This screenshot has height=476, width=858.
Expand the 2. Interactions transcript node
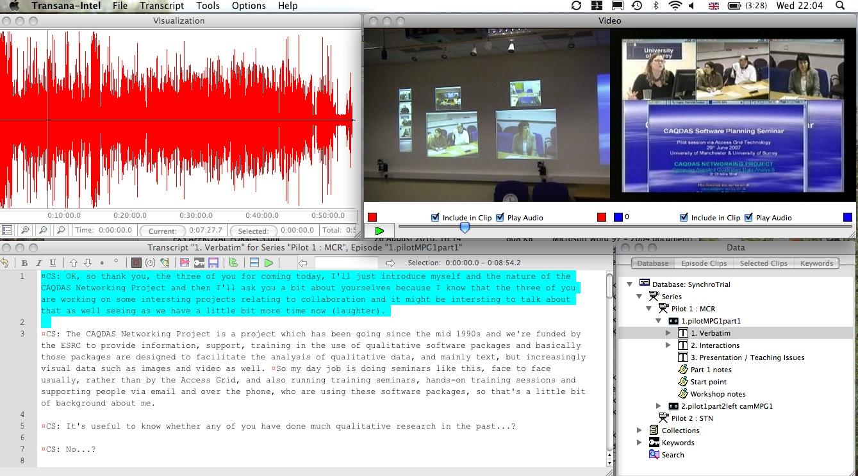click(x=668, y=345)
